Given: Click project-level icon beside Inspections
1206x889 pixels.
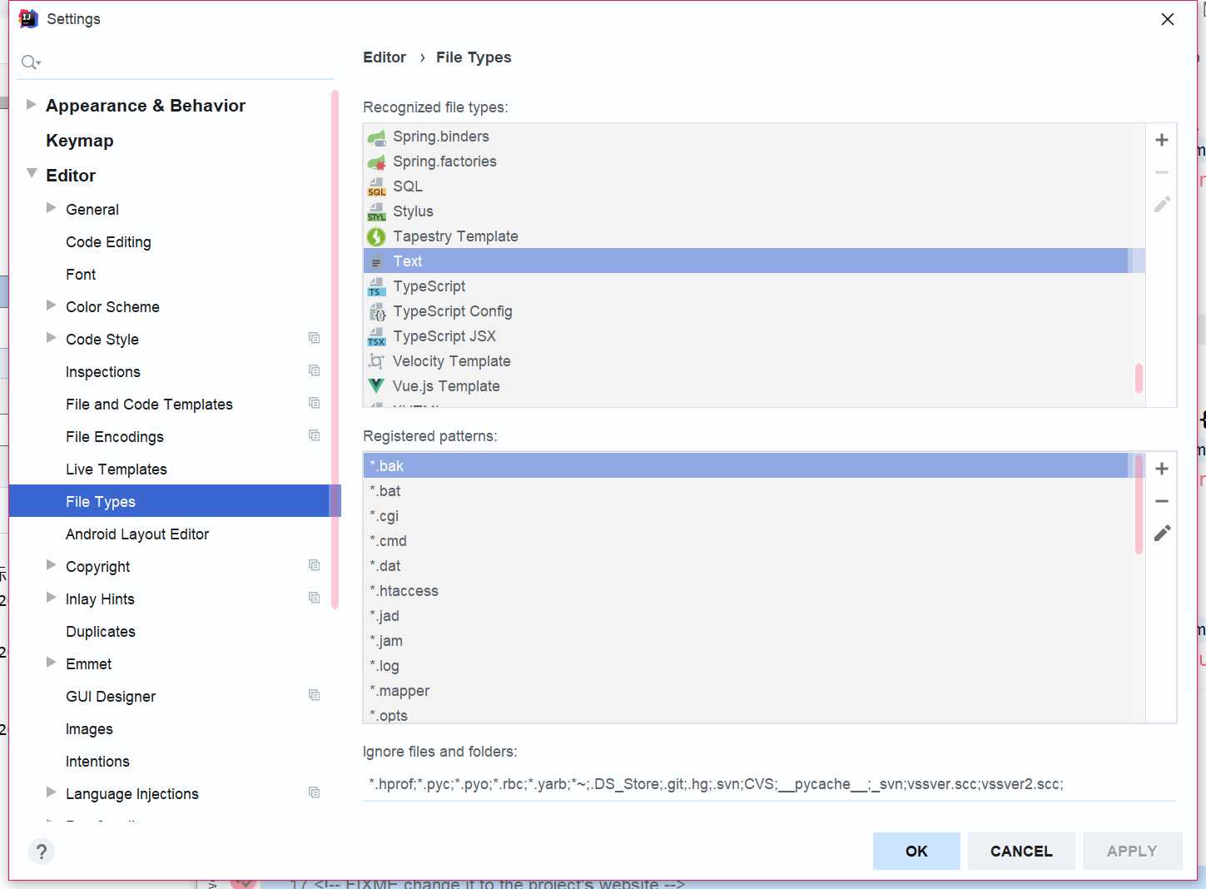Looking at the screenshot, I should 314,370.
